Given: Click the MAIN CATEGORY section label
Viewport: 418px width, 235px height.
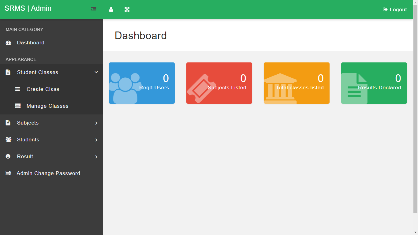Looking at the screenshot, I should tap(24, 29).
